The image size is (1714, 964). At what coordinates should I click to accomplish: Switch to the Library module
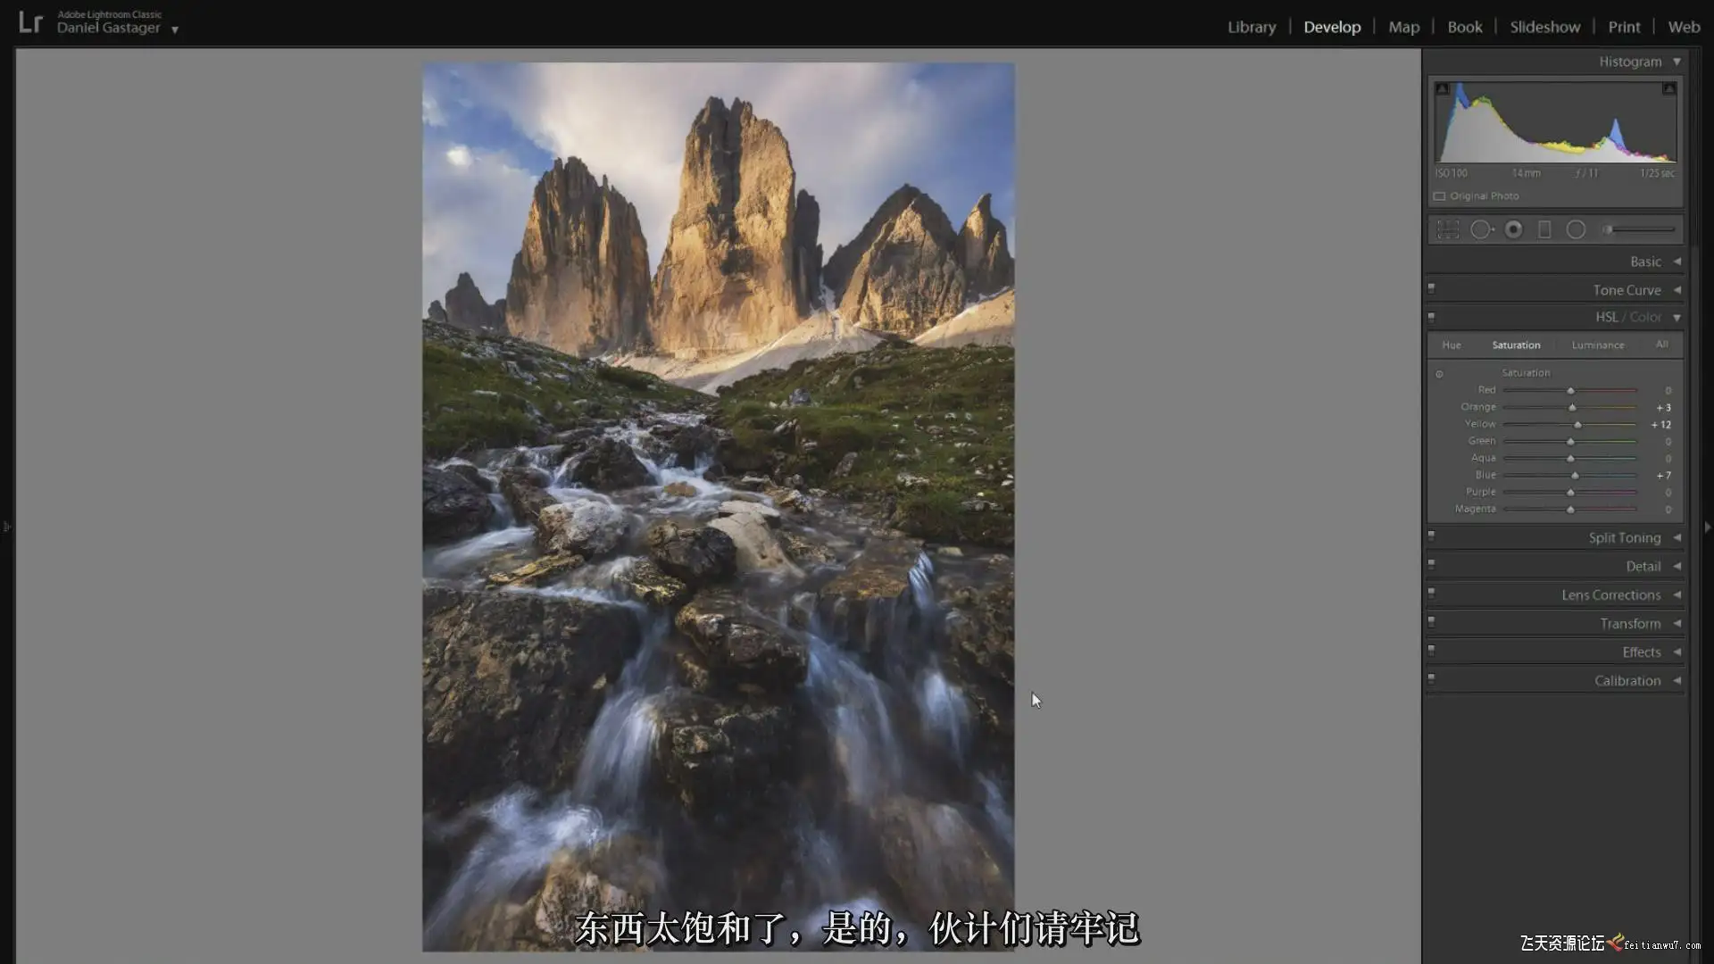(x=1251, y=27)
